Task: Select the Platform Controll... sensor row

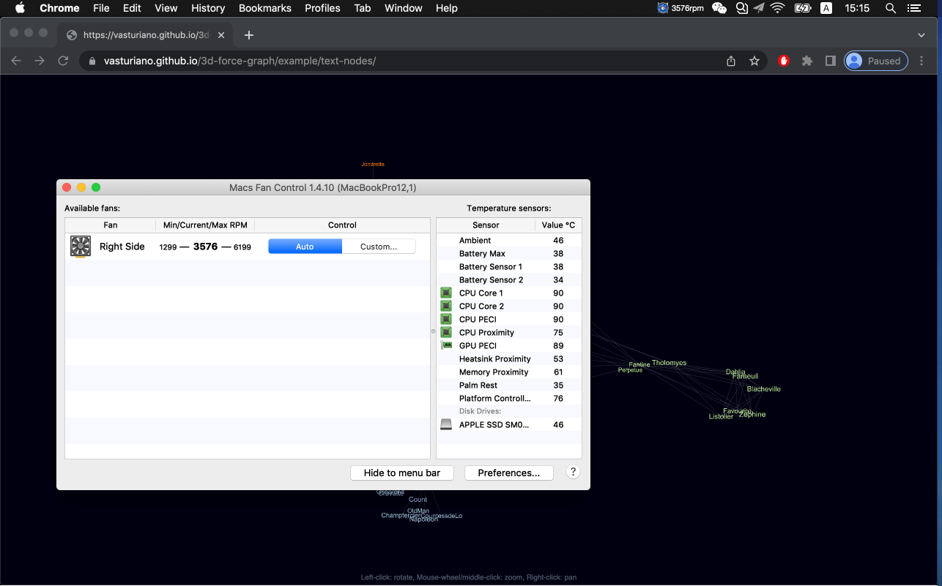Action: pos(509,398)
